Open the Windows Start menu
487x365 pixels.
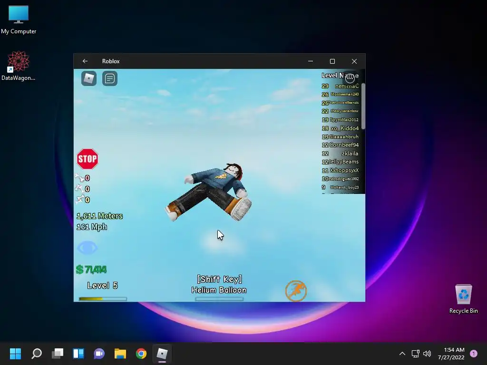[15, 354]
